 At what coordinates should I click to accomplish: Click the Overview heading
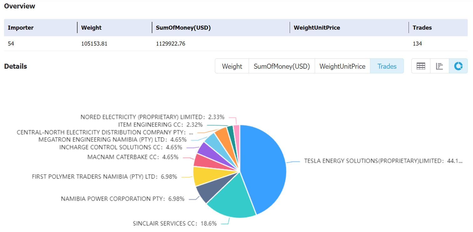[20, 6]
